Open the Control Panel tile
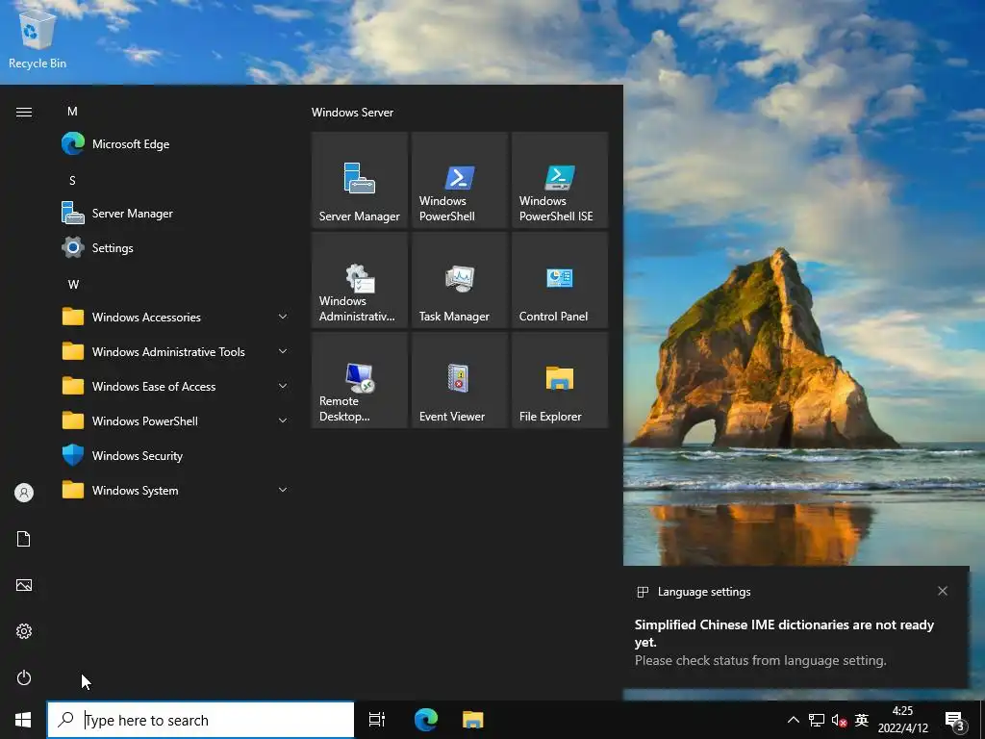This screenshot has width=985, height=739. (x=560, y=280)
